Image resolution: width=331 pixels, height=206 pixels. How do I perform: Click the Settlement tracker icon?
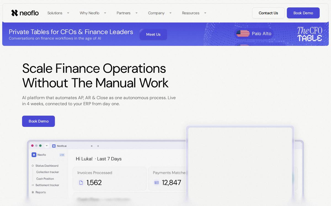[x=33, y=185]
